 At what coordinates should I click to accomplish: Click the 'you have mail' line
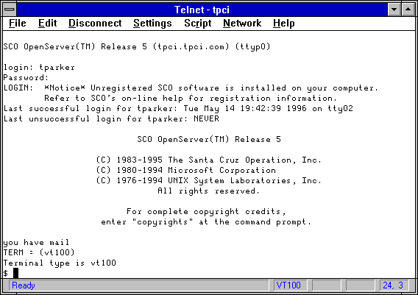pos(36,243)
